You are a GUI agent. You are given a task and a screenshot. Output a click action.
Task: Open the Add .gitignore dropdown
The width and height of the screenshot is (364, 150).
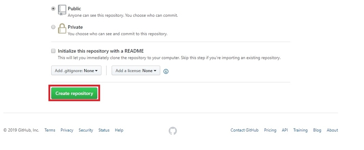(x=76, y=70)
